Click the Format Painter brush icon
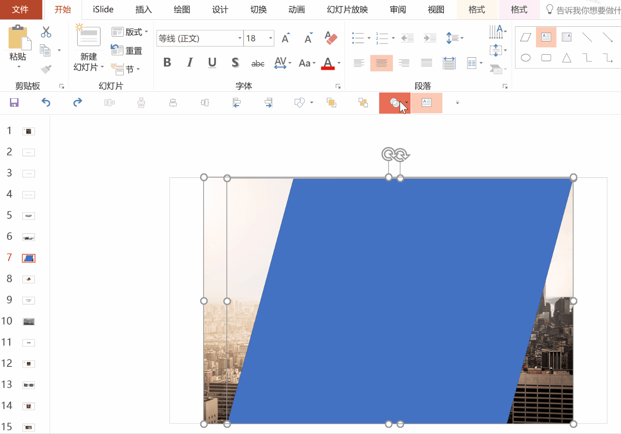Viewport: 621px width, 434px height. point(46,69)
